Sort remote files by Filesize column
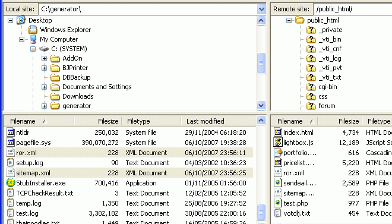This screenshot has width=392, height=224. click(340, 121)
